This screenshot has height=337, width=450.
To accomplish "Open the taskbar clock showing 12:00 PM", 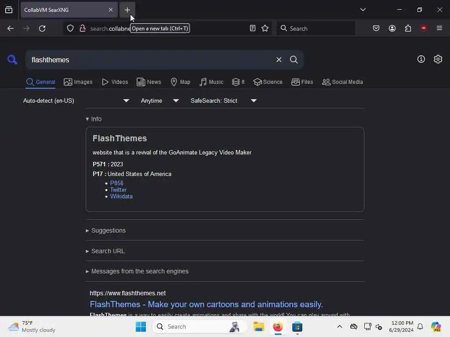I will coord(401,326).
